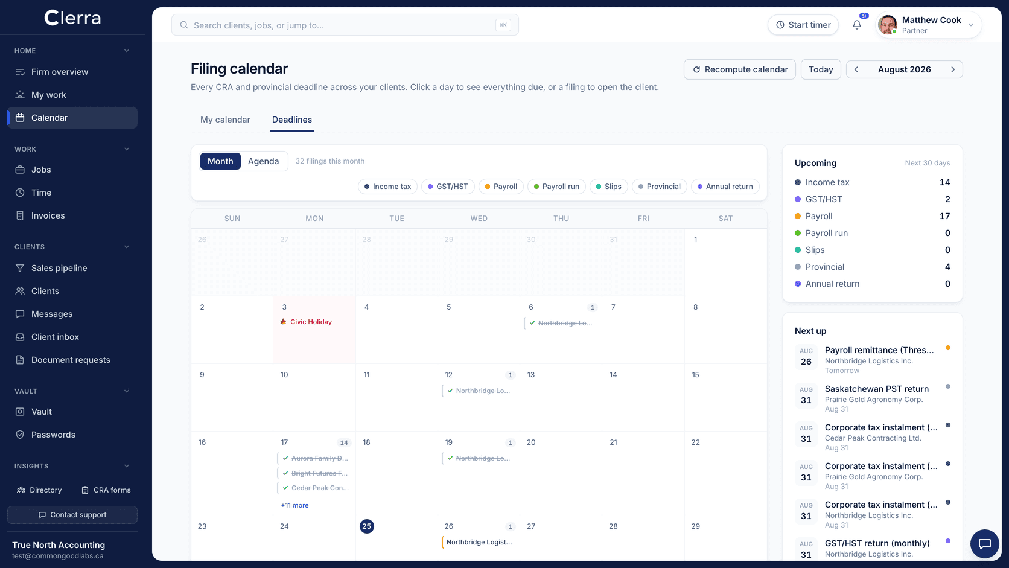
Task: Start the timer
Action: 803,25
